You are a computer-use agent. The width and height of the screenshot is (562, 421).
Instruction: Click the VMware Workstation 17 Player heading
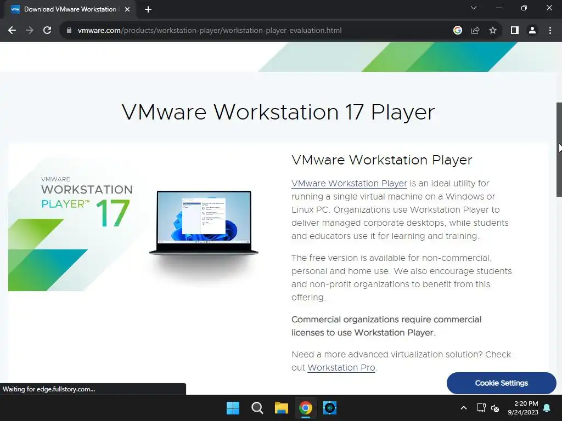coord(278,112)
